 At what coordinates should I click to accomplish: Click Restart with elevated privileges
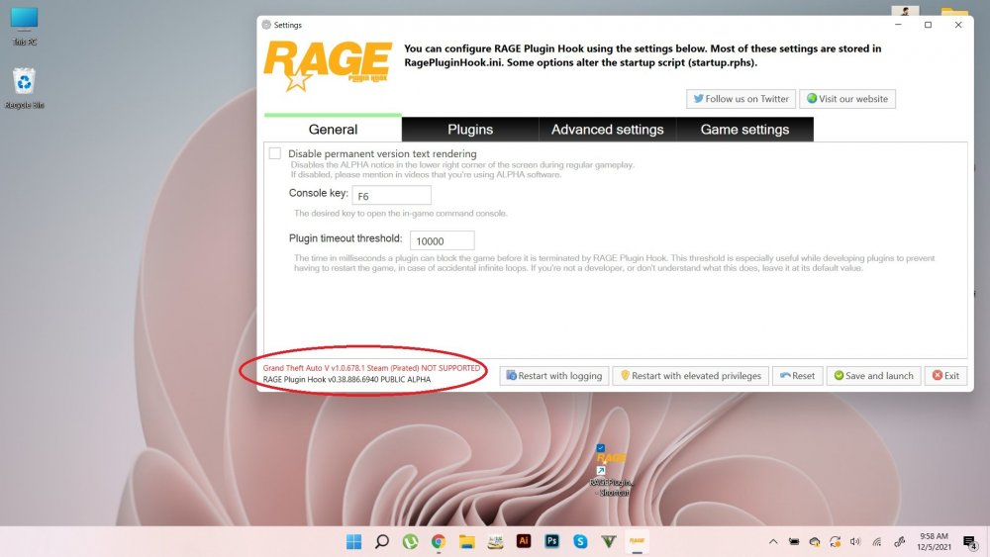point(691,375)
